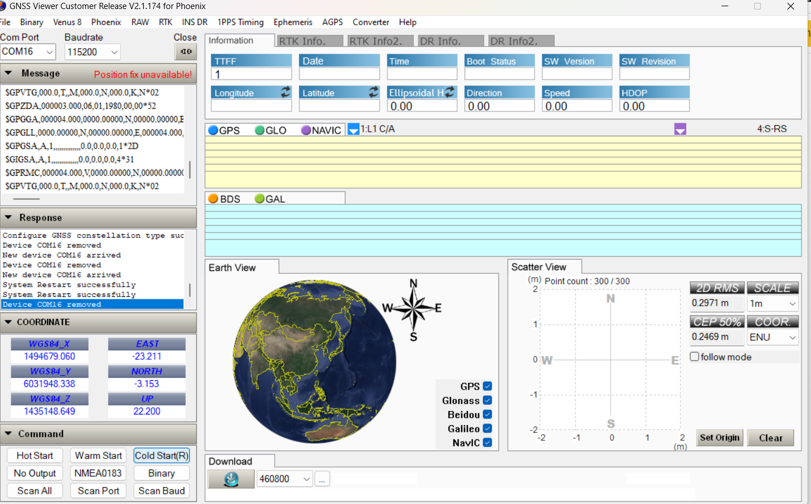Click the Latitude unit swap icon
The image size is (811, 504).
(x=373, y=92)
